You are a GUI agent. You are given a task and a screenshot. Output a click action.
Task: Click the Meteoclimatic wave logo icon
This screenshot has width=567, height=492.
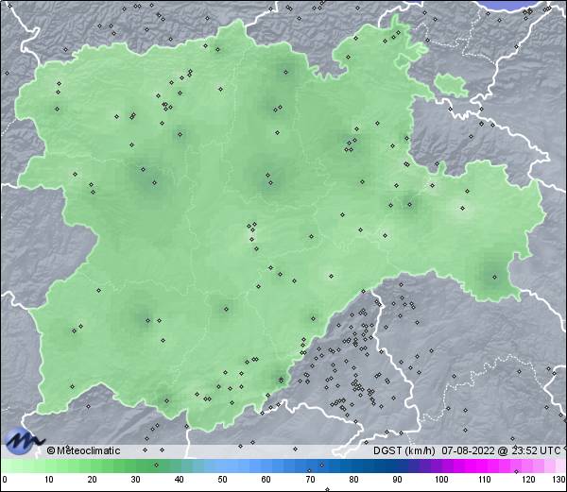coord(25,440)
